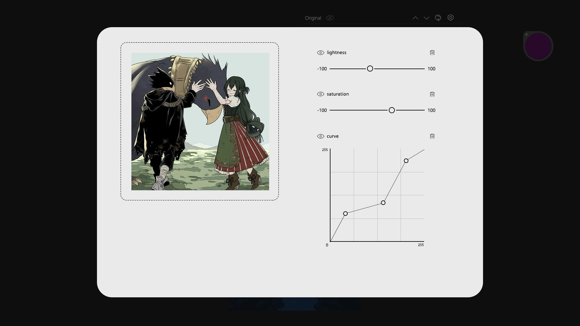Open the color palette icon

coord(438,18)
